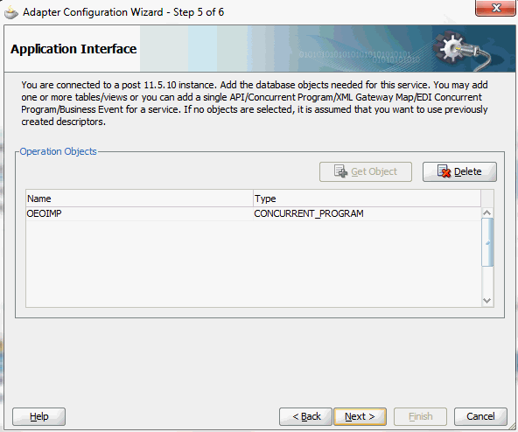Image resolution: width=518 pixels, height=432 pixels.
Task: Click empty area of the objects table
Action: 254,263
